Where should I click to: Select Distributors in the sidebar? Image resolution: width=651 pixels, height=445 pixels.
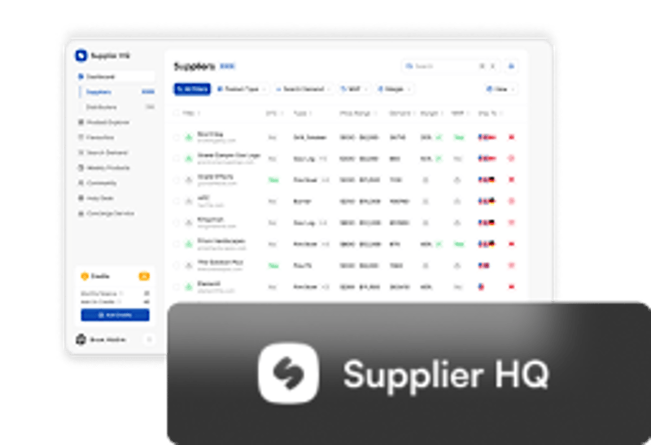click(x=101, y=107)
